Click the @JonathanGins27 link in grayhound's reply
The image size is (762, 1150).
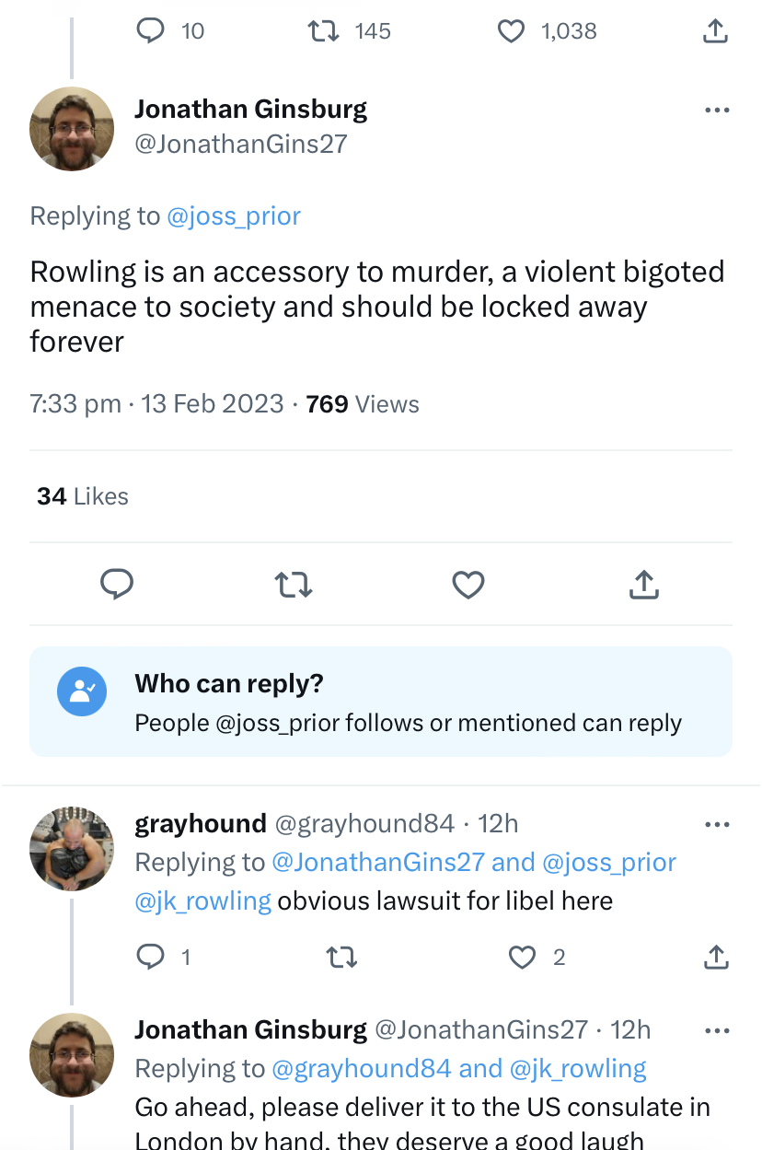377,863
